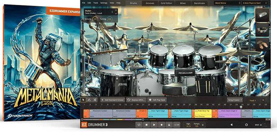Switch to the Drums tab
277x132 pixels.
[133, 3]
